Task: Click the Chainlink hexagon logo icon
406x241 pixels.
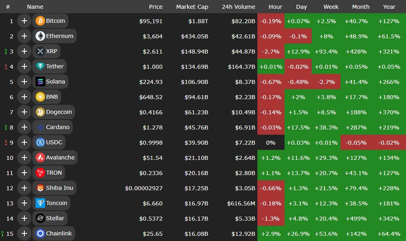Action: 40,233
